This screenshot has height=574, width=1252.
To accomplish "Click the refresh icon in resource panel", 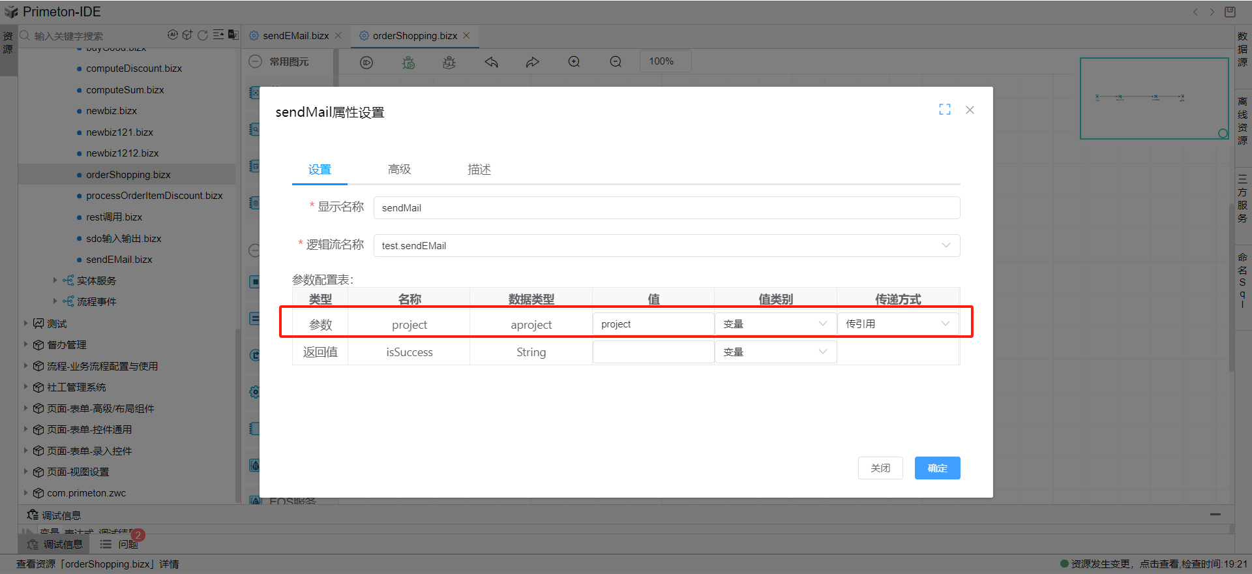I will [203, 35].
